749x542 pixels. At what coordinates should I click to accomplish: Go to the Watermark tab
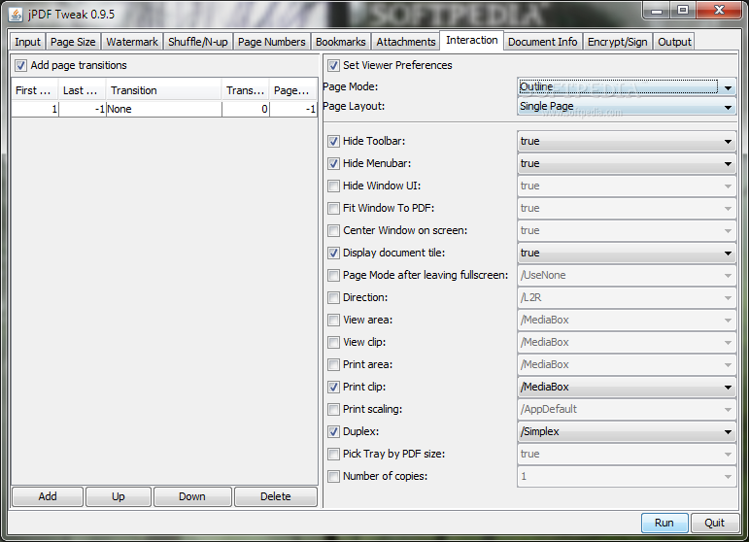pyautogui.click(x=132, y=42)
